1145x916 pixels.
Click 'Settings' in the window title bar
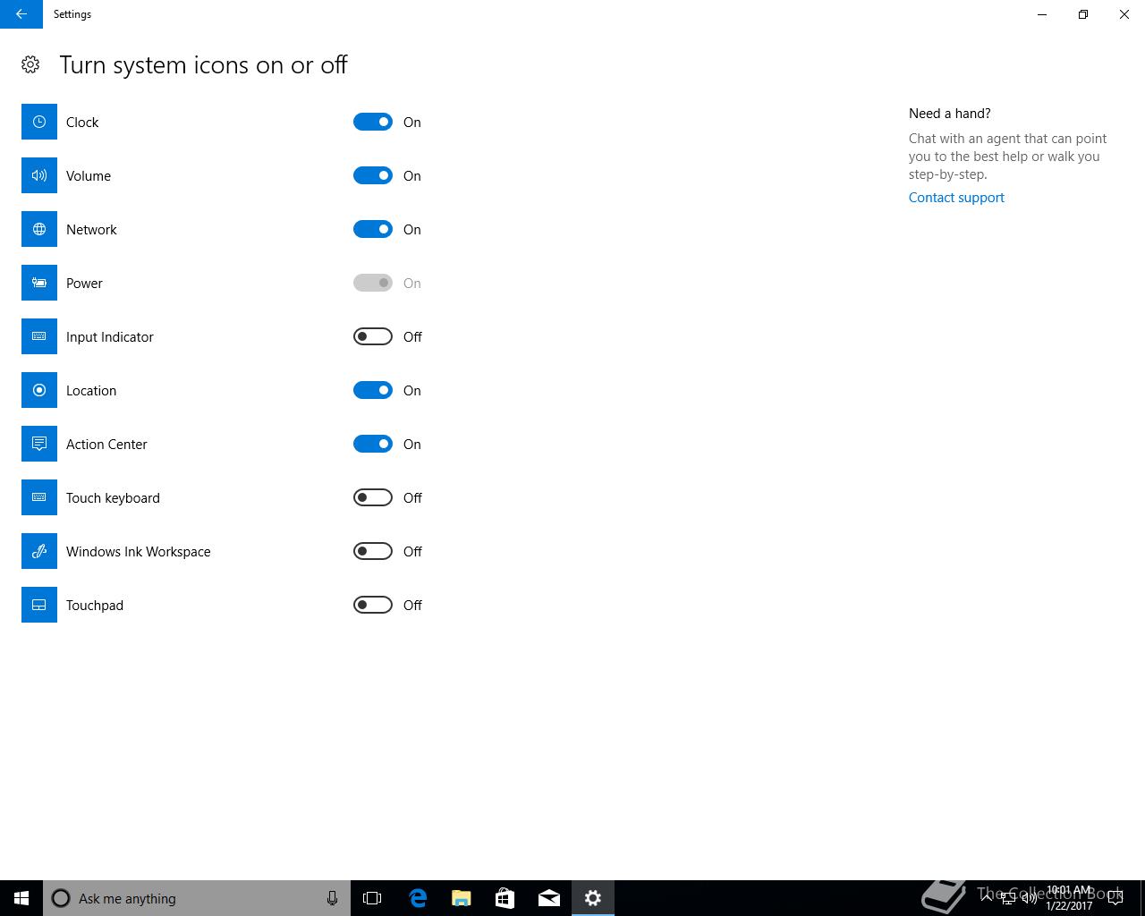point(72,14)
